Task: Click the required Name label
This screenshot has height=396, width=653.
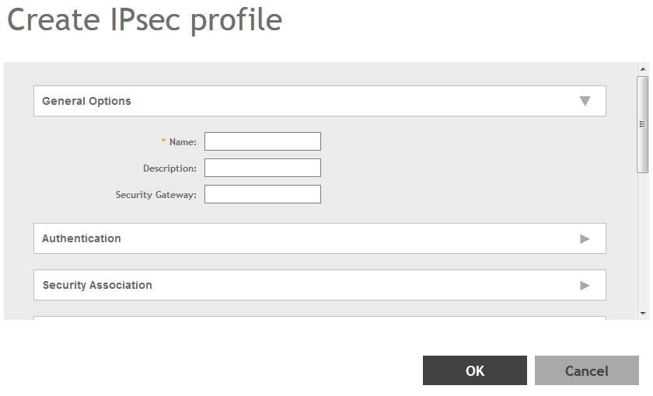Action: [182, 142]
